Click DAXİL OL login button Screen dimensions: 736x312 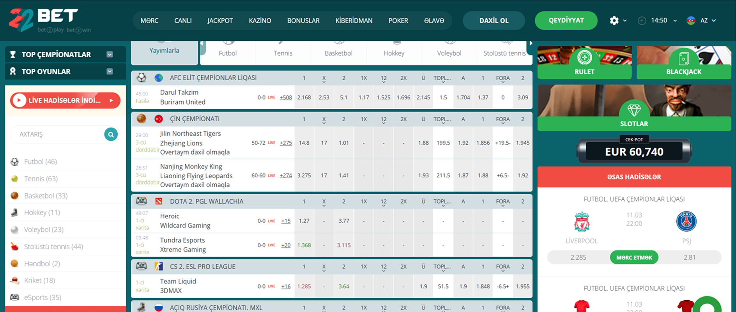[494, 21]
